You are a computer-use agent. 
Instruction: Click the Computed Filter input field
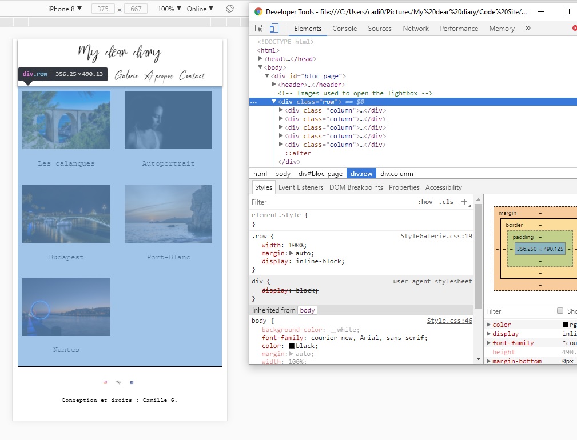click(519, 311)
